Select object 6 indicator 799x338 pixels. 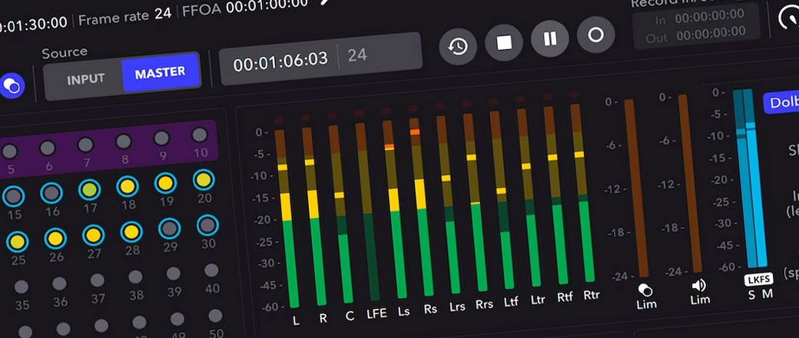48,148
